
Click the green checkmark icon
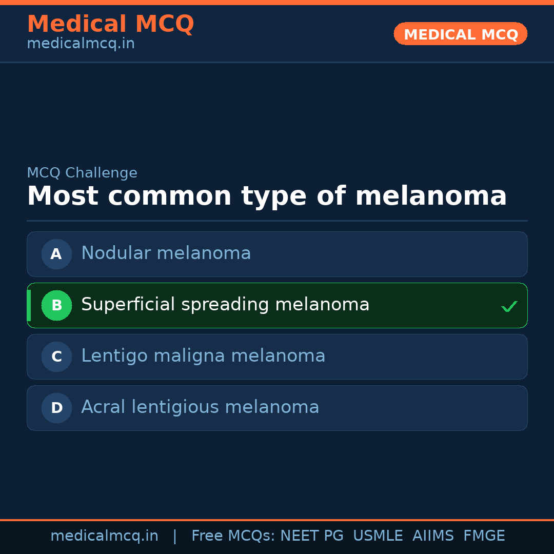click(509, 306)
